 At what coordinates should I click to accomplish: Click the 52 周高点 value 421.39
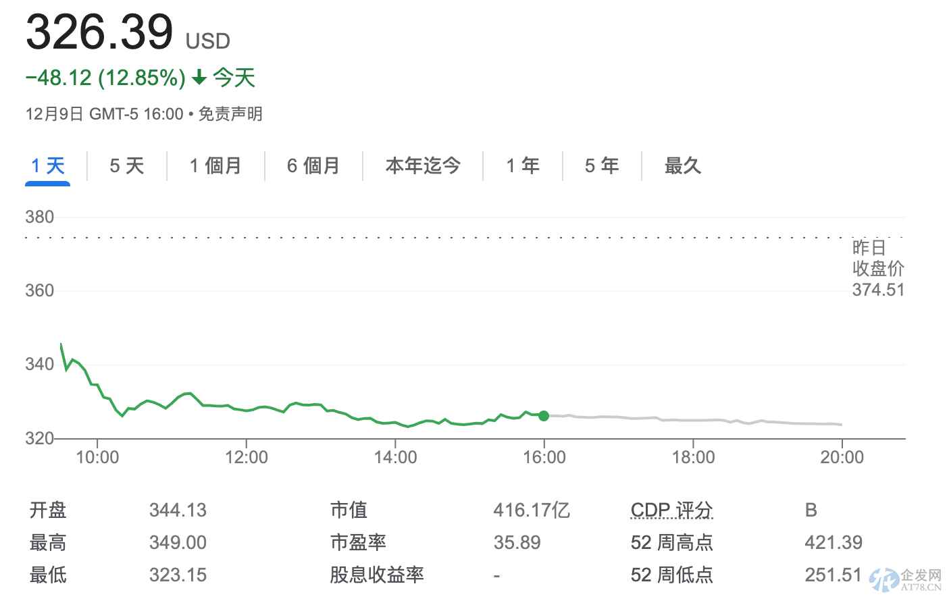click(834, 542)
